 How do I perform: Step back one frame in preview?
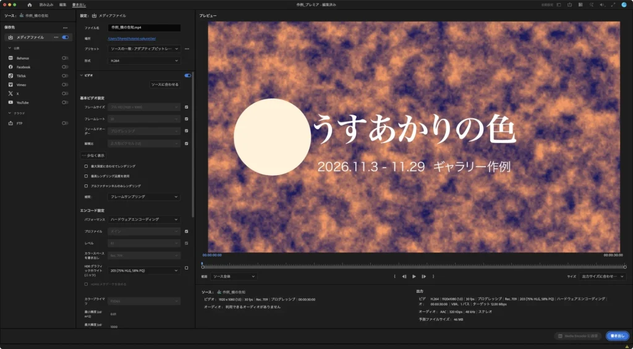(x=404, y=276)
